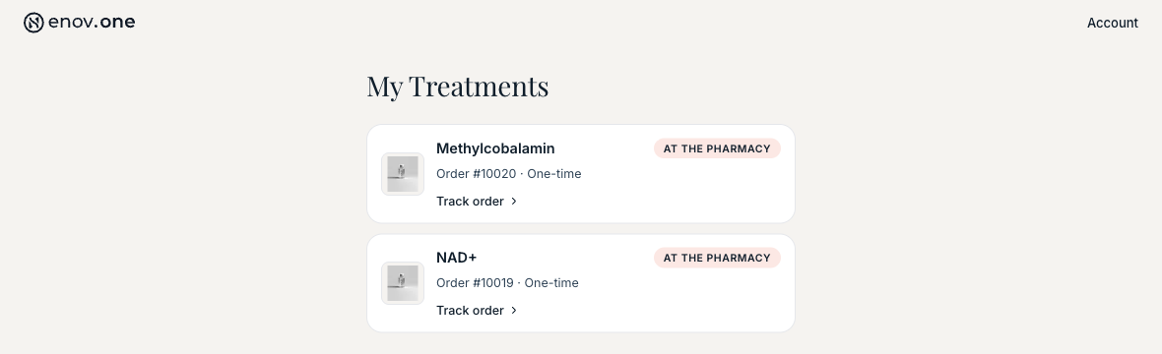Select the NAD+ treatment title
Screen dimensions: 1162x354
point(457,258)
